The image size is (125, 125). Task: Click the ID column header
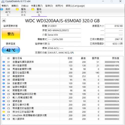(x=8, y=58)
